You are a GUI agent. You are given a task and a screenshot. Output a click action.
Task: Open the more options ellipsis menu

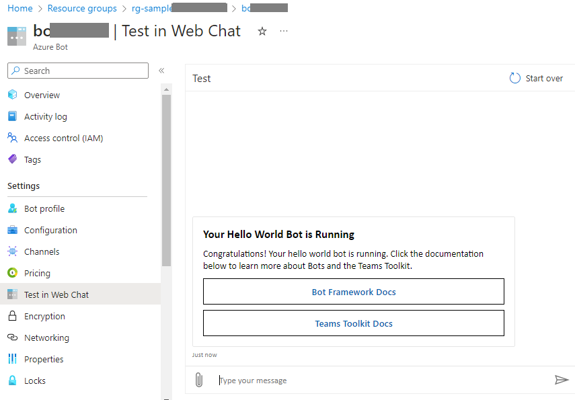coord(283,31)
